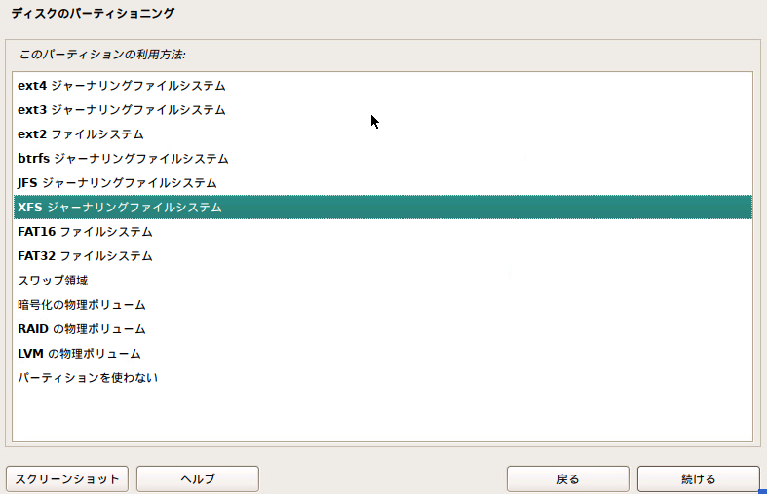Select FAT32 ファイルシステム entry
767x494 pixels.
pyautogui.click(x=382, y=256)
